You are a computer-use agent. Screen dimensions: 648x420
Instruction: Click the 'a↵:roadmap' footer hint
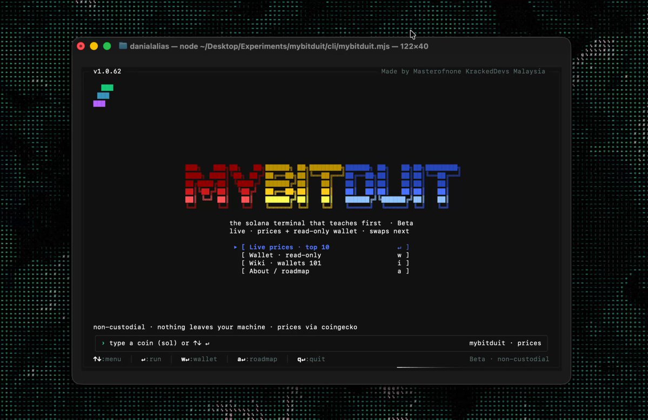(x=257, y=360)
